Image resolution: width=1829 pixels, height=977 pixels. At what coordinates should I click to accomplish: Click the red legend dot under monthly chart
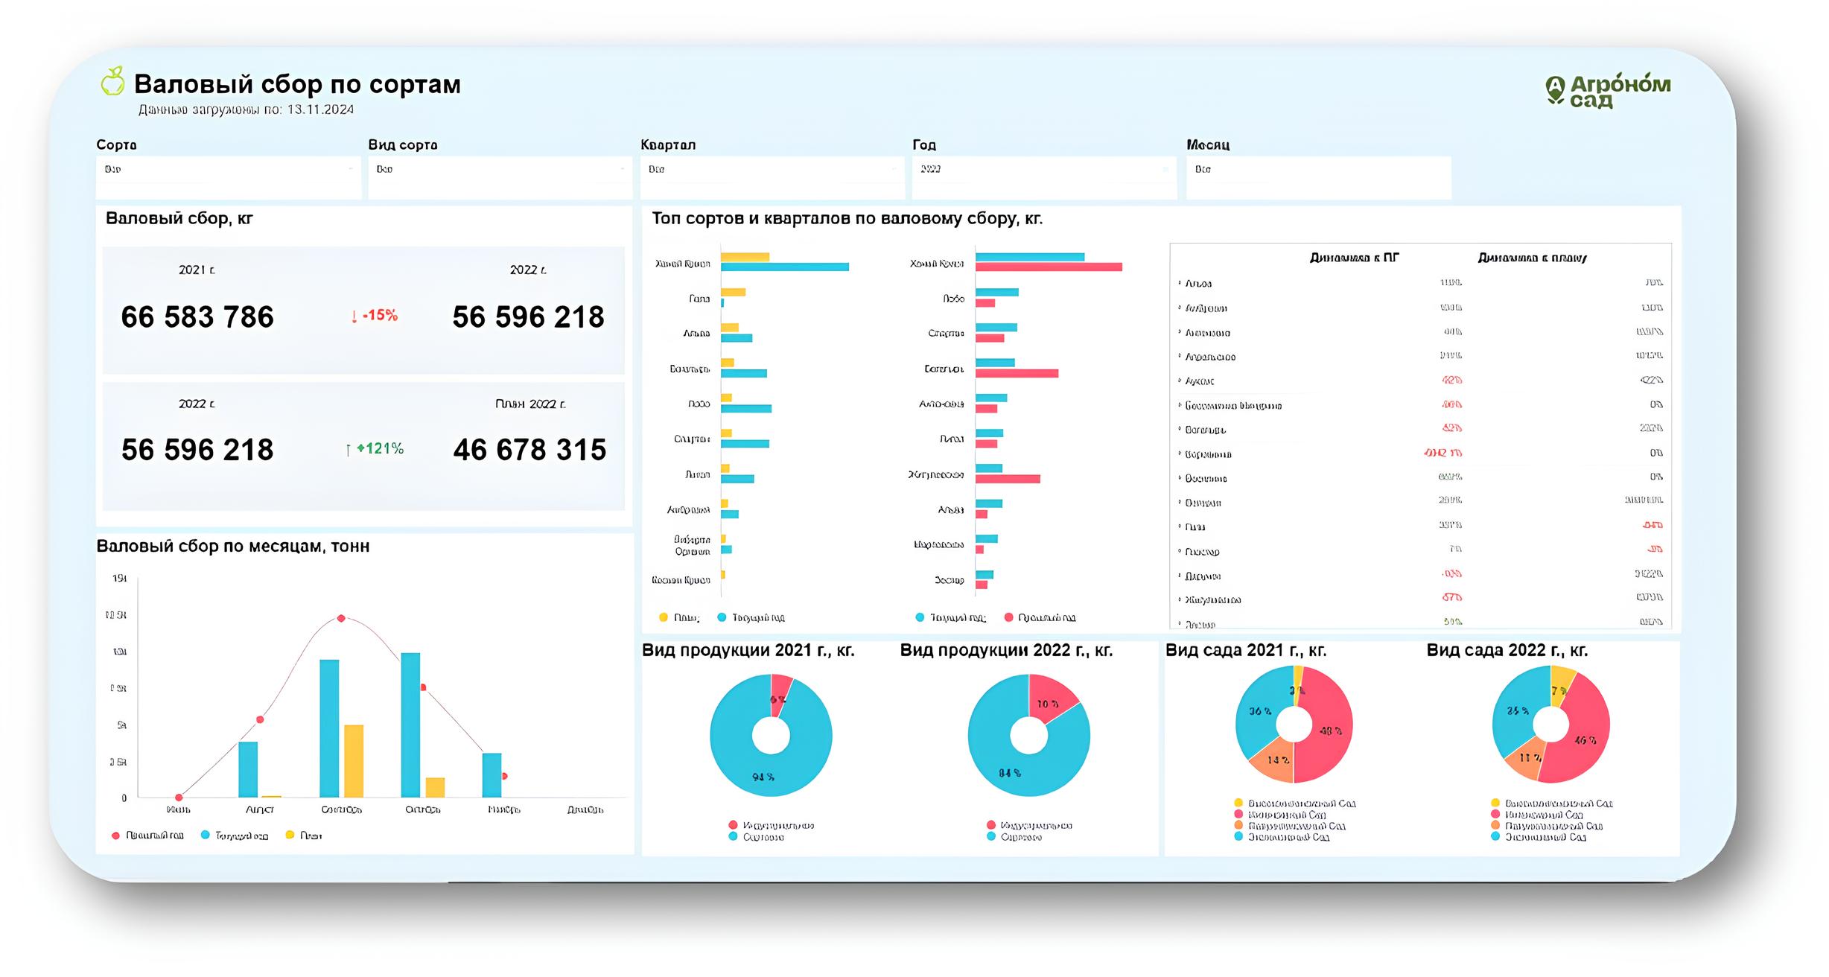pos(115,836)
